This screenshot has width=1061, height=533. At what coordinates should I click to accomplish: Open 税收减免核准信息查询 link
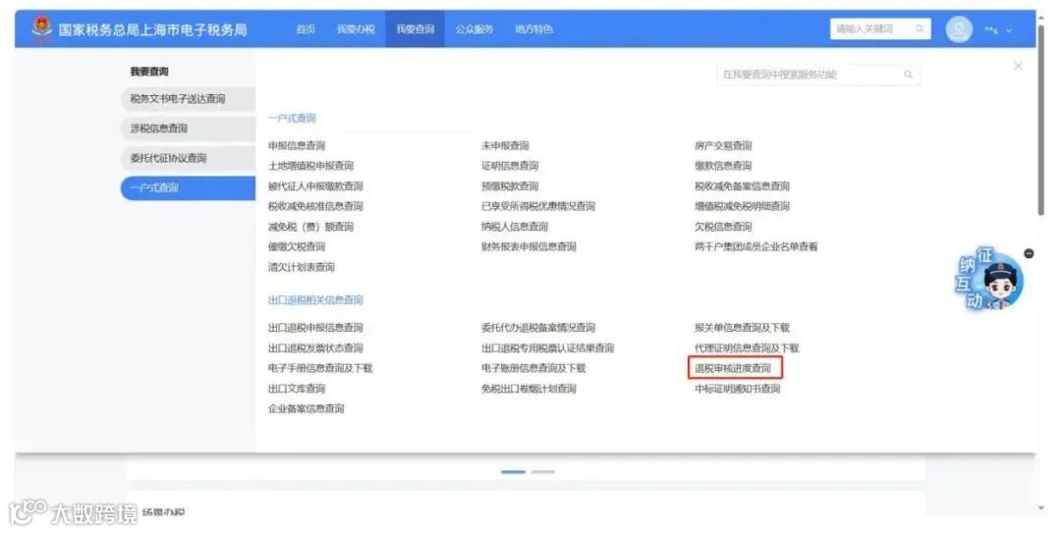coord(315,206)
